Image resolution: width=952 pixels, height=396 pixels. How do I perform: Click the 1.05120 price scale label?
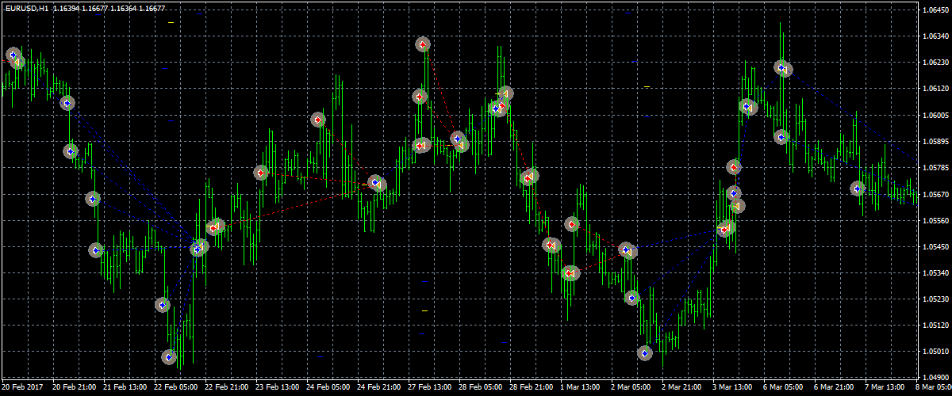click(937, 326)
